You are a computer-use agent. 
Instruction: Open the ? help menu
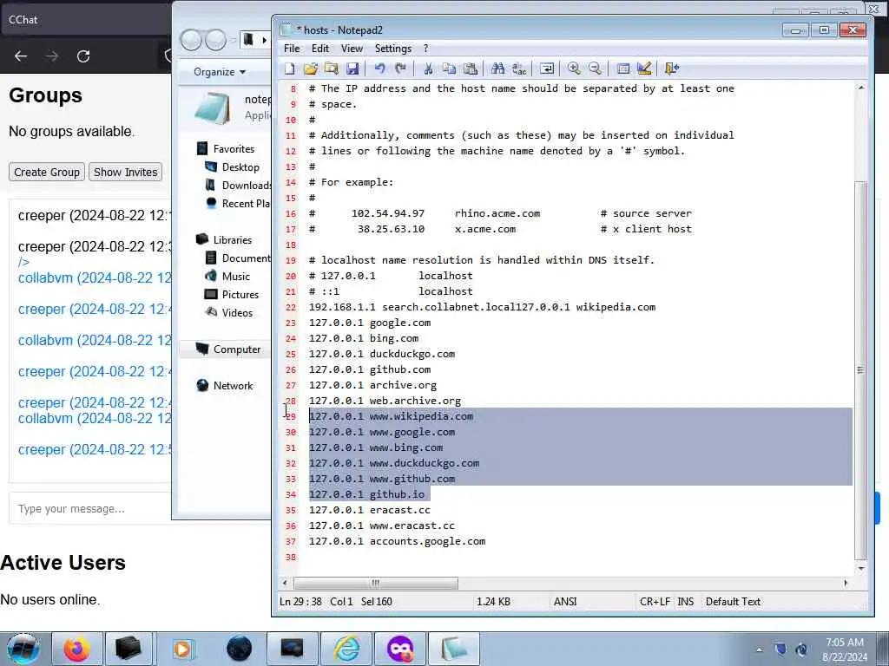pos(425,49)
